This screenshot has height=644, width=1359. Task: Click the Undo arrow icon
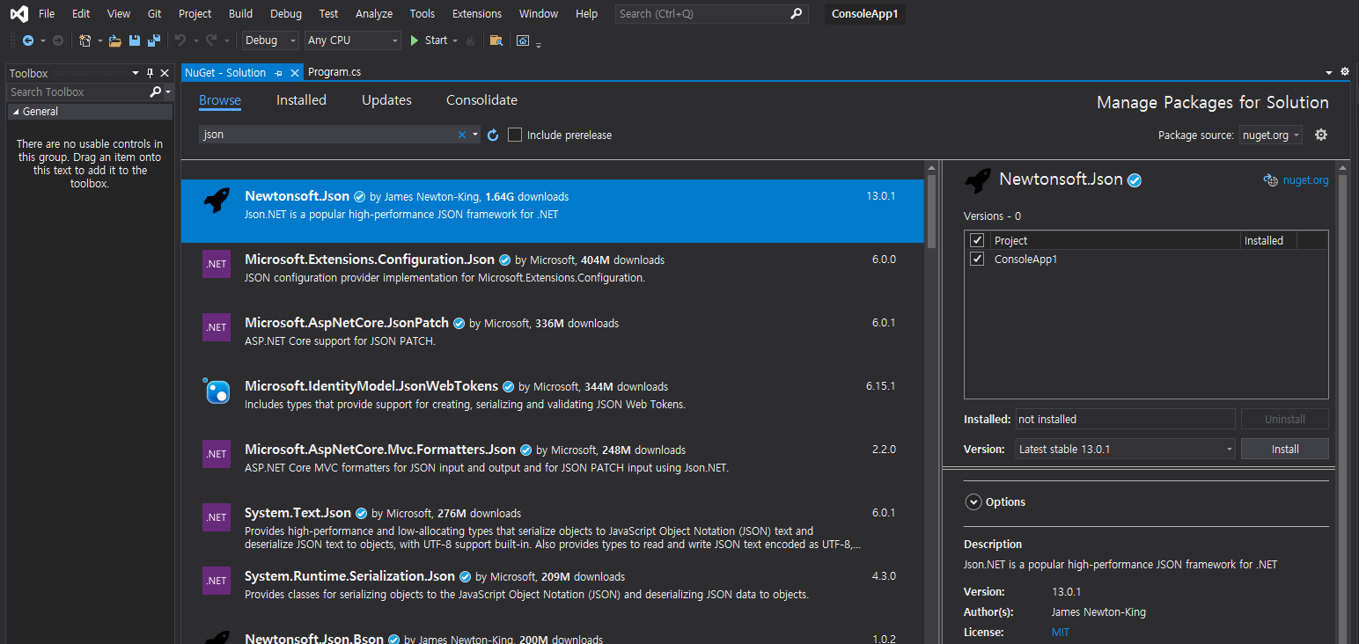[x=180, y=40]
